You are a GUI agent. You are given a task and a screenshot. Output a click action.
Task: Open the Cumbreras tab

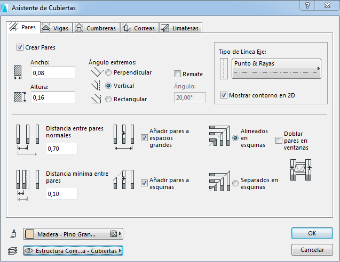(96, 28)
